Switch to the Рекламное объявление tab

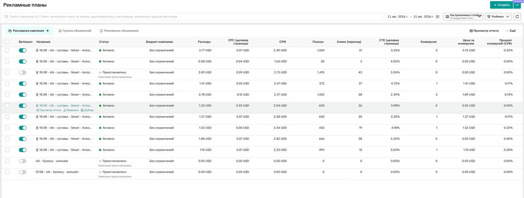[x=119, y=31]
